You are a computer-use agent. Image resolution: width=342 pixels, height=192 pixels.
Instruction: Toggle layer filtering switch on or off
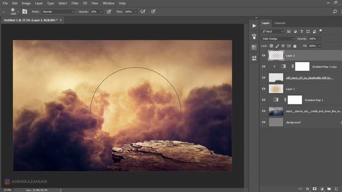tap(321, 31)
